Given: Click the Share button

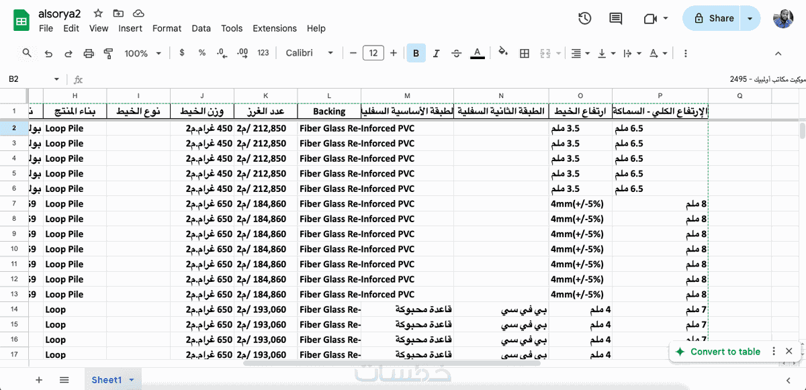Looking at the screenshot, I should tap(715, 19).
